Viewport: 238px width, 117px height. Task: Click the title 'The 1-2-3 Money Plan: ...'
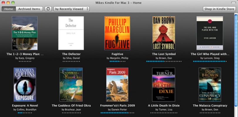click(x=25, y=54)
